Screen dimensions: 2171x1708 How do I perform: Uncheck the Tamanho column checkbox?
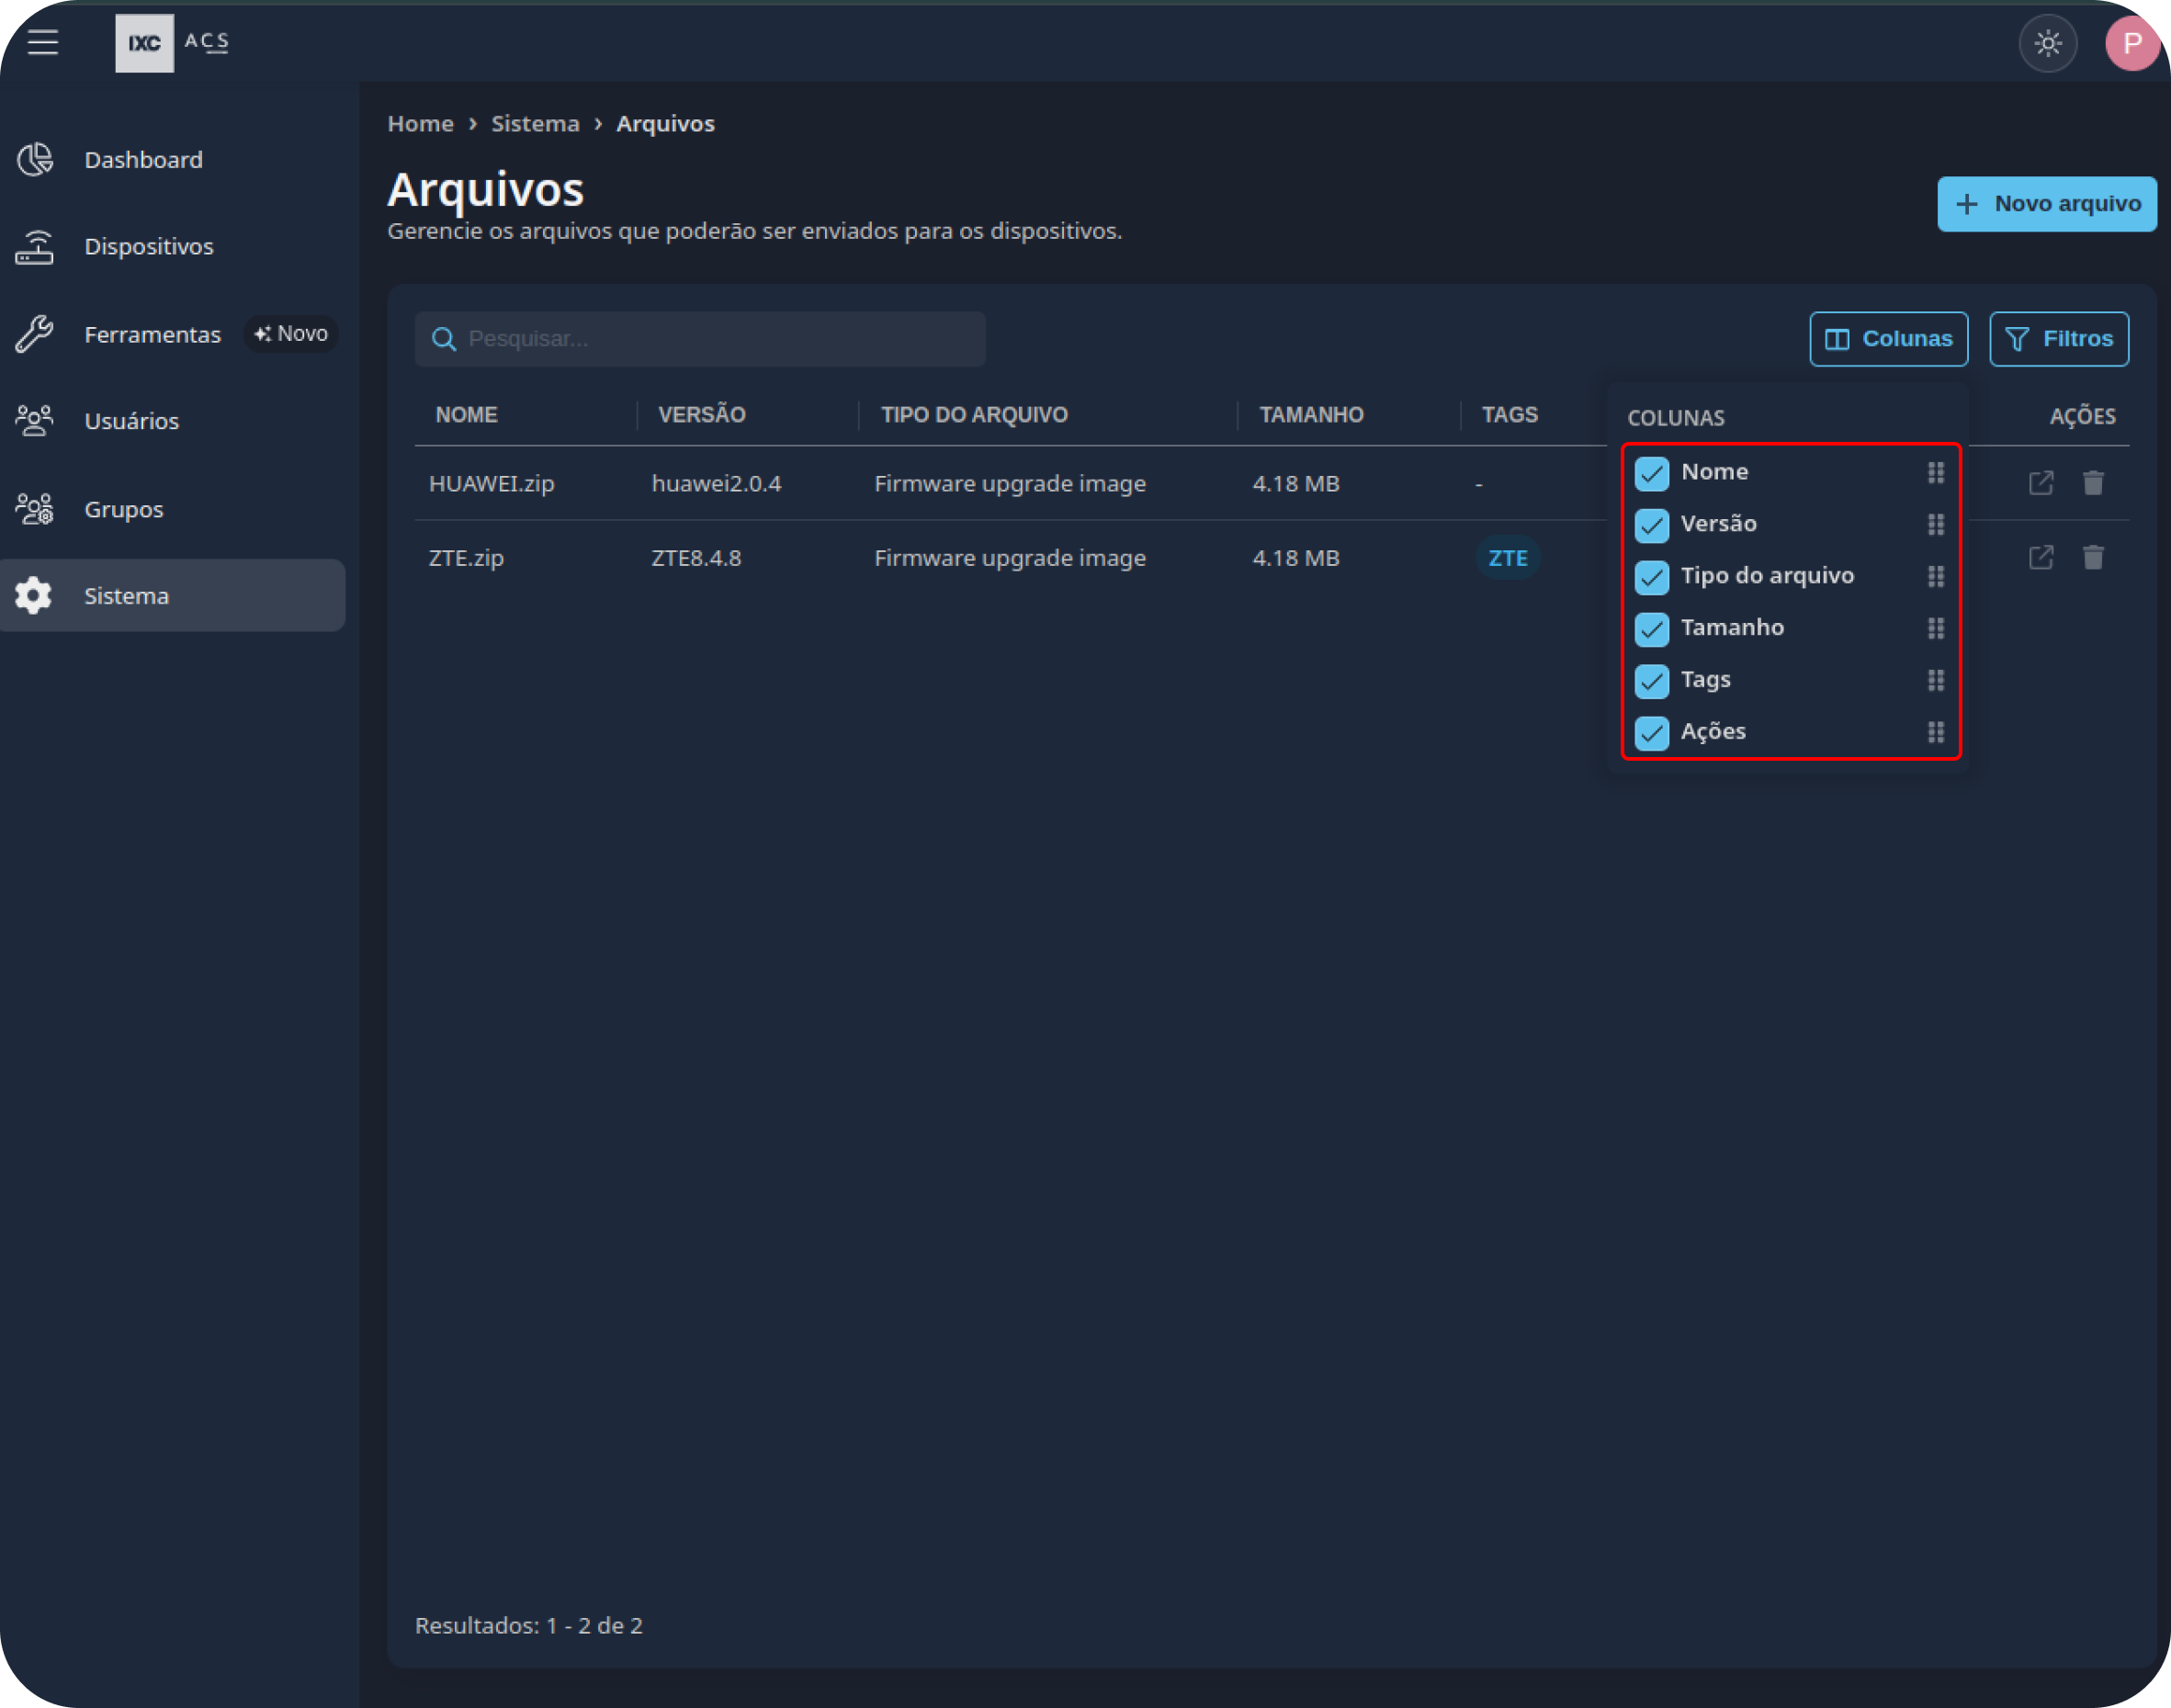click(x=1651, y=629)
